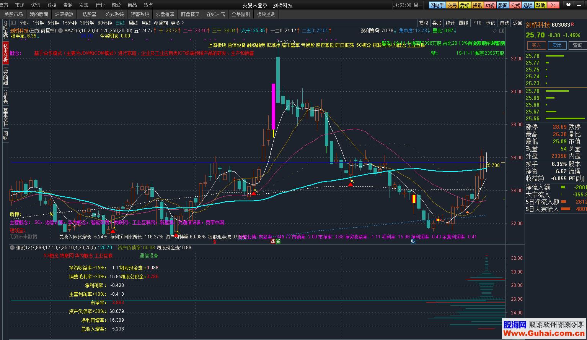
Task: Click the 公式 toolbar button
Action: click(x=515, y=5)
